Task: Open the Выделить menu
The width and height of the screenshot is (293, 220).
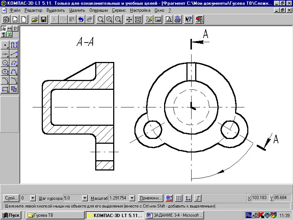Action: click(x=56, y=11)
